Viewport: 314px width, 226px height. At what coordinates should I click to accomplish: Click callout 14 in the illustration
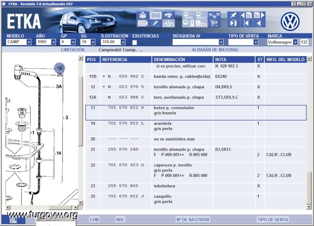pyautogui.click(x=58, y=153)
